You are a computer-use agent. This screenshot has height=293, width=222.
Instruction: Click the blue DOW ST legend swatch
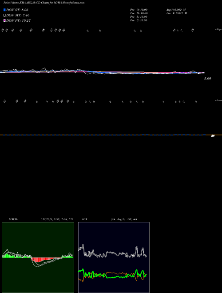click(x=4, y=10)
